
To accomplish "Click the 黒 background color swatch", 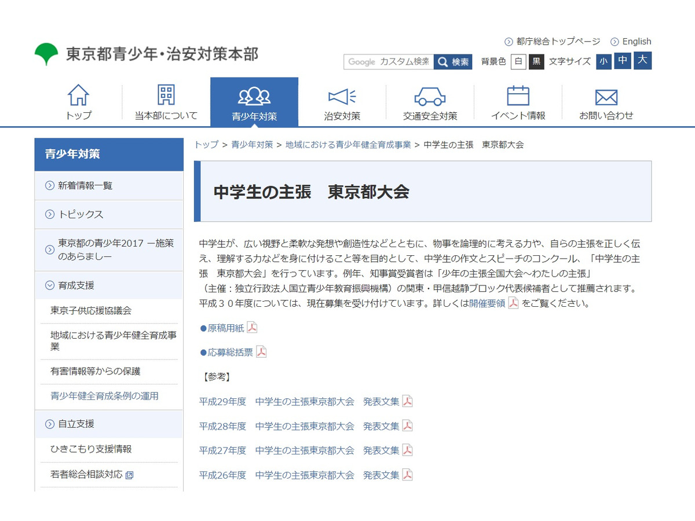I will tap(534, 61).
